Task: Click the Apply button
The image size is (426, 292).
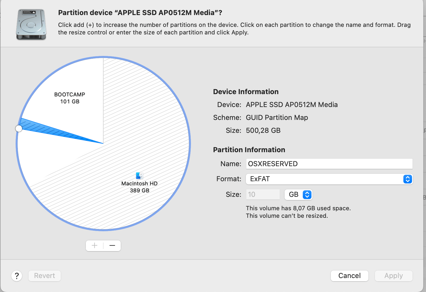Action: point(393,276)
